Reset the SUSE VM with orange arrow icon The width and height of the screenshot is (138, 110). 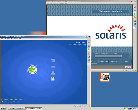89,53
